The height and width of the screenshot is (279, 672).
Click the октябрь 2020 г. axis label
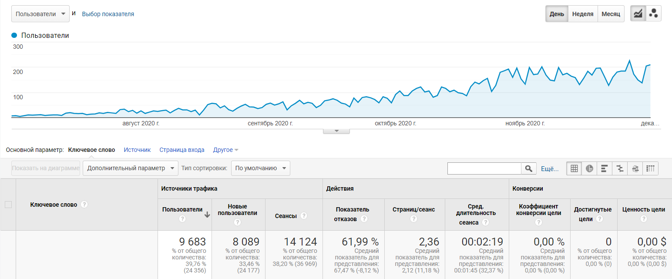(x=396, y=124)
